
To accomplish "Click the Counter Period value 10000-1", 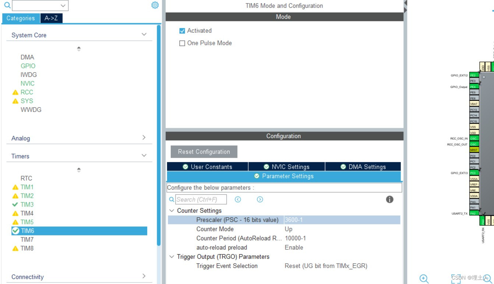I will 295,238.
